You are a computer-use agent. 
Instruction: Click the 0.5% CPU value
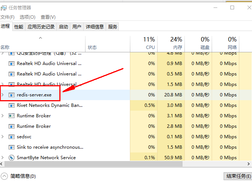[150, 105]
